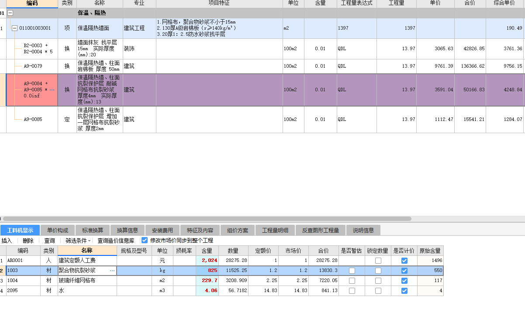Click the 136366.62 合价 cell
Screen dimensions: 525x310
click(470, 66)
